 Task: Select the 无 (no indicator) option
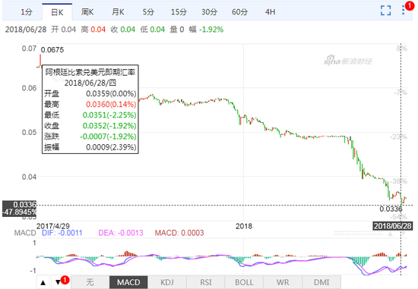[x=90, y=282]
